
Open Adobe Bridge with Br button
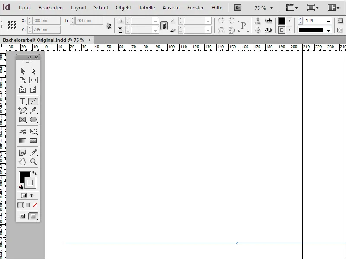click(237, 8)
